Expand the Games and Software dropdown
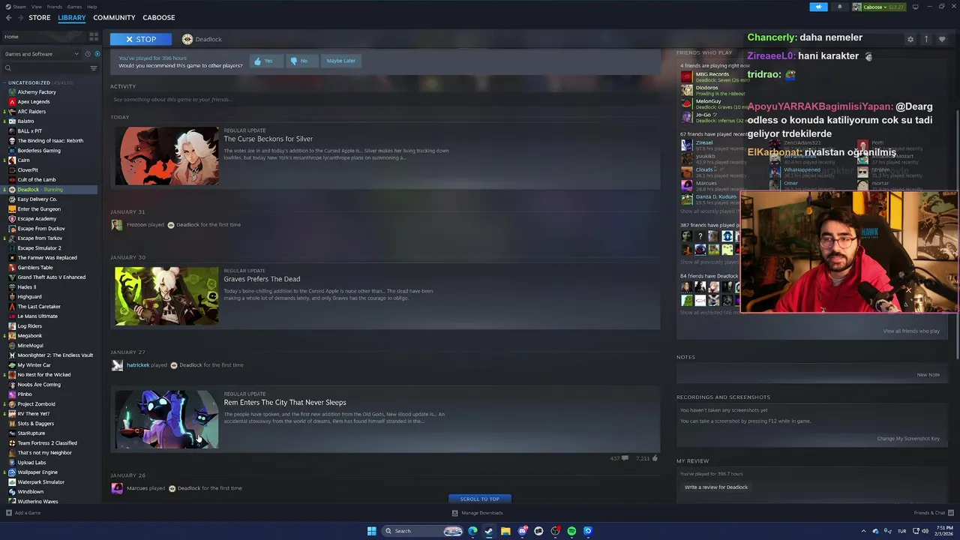The width and height of the screenshot is (960, 540). 41,54
